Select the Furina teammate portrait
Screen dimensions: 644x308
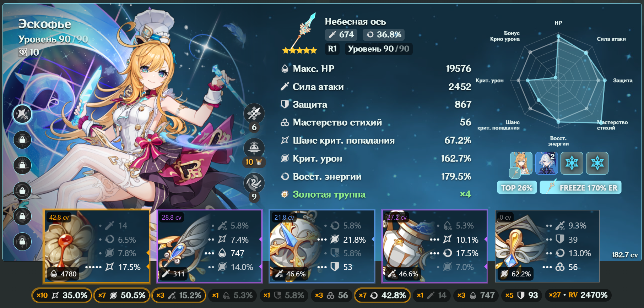point(547,163)
